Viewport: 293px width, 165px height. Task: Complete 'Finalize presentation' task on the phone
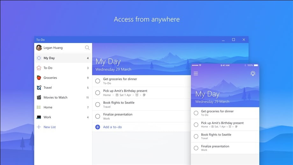[196, 148]
